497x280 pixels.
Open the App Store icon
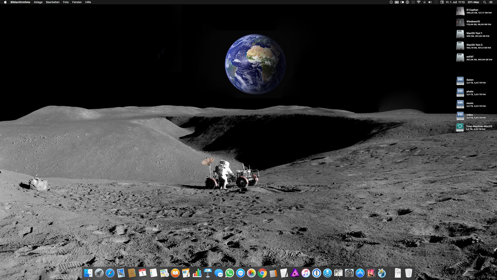coord(360,273)
